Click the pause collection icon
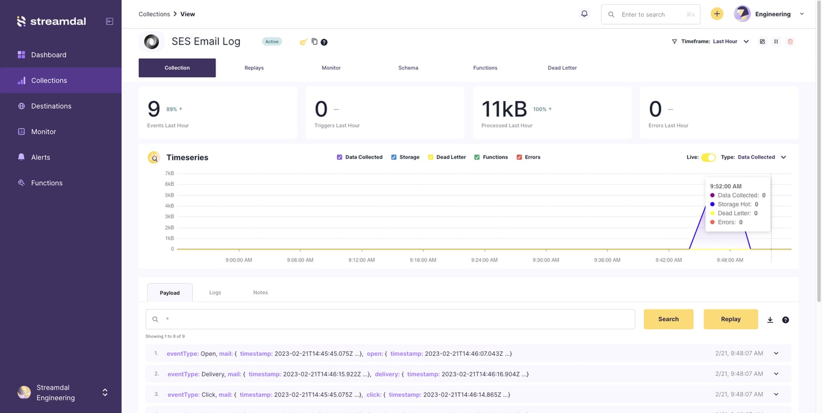 [x=776, y=41]
